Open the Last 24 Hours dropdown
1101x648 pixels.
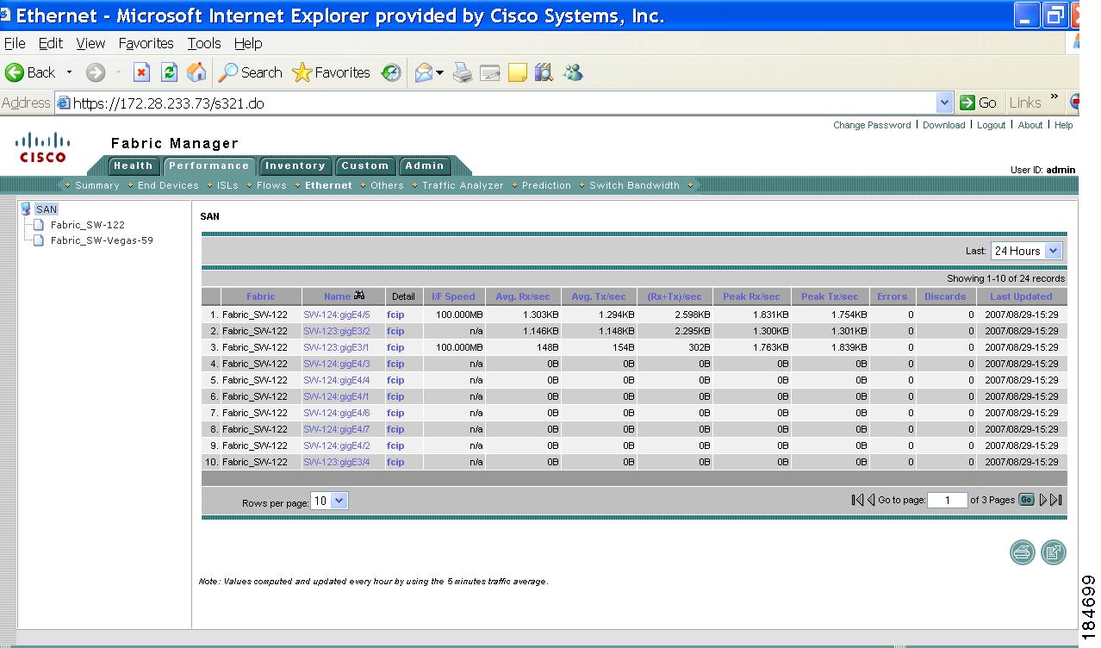coord(1026,251)
